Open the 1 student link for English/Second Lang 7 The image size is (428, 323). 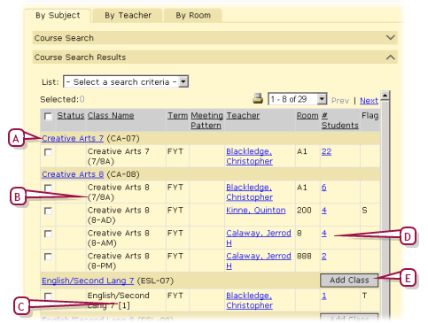(x=324, y=296)
